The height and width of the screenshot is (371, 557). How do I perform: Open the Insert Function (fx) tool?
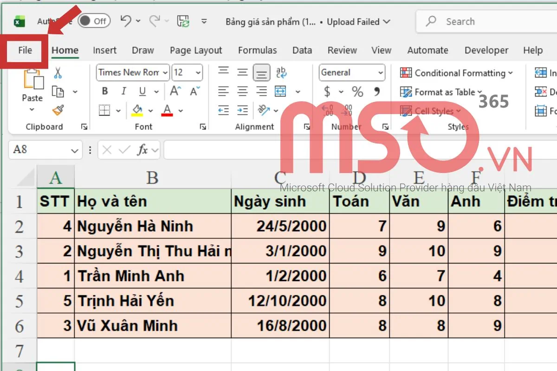click(x=143, y=150)
